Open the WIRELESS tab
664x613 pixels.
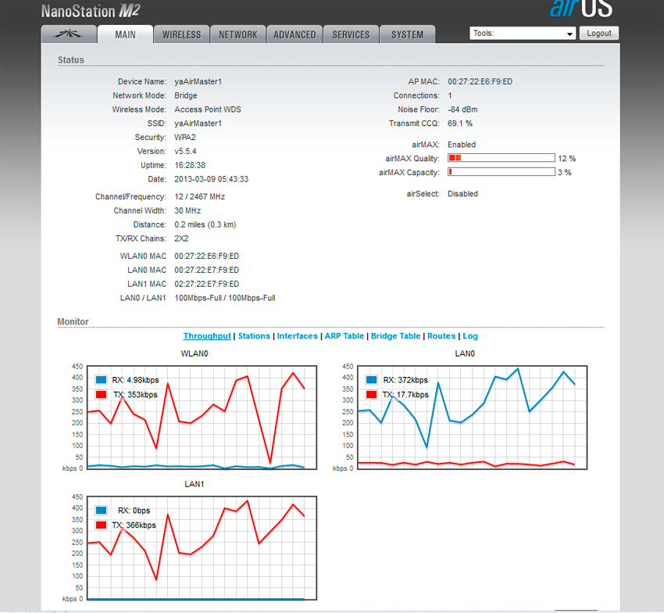(x=182, y=34)
